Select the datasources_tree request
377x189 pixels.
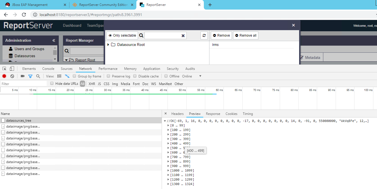pos(81,121)
